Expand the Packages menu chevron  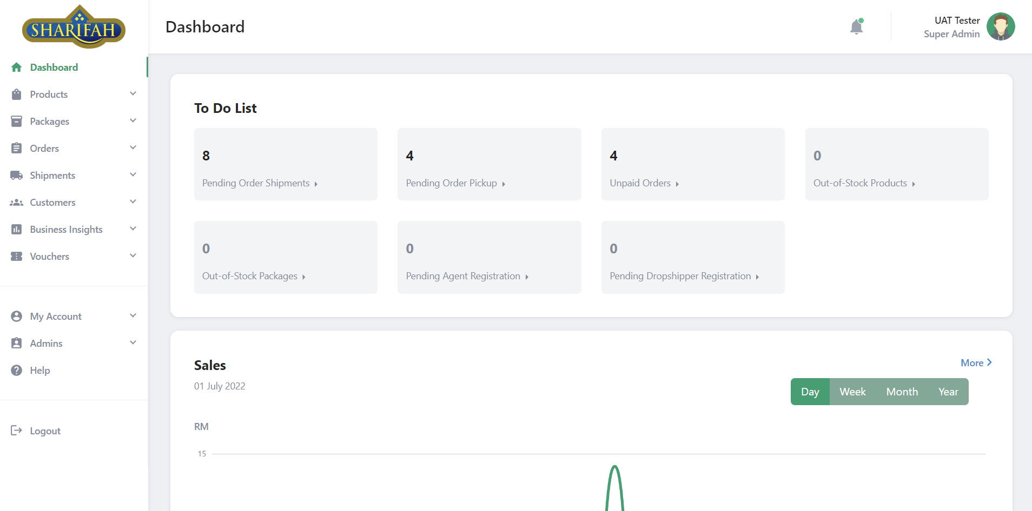pyautogui.click(x=133, y=121)
